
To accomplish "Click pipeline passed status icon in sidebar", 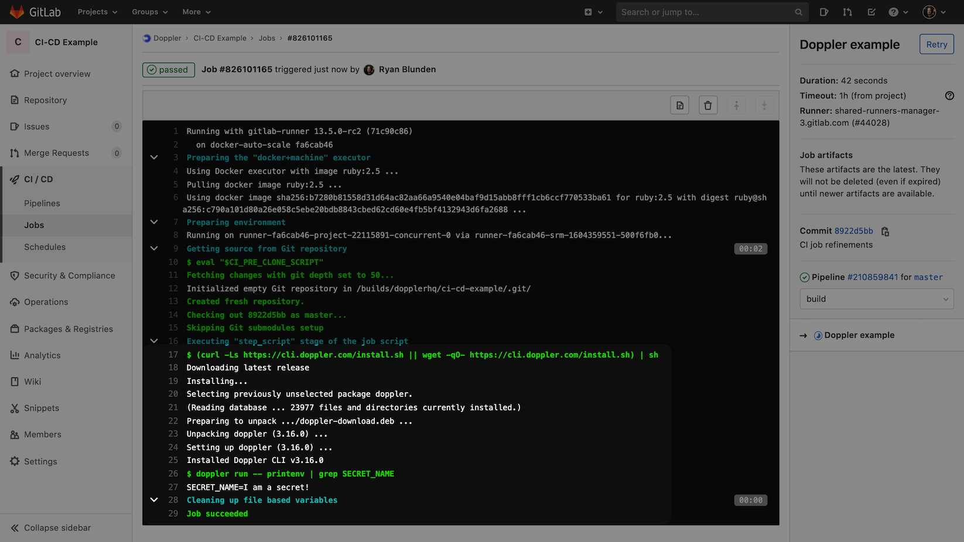I will (805, 277).
